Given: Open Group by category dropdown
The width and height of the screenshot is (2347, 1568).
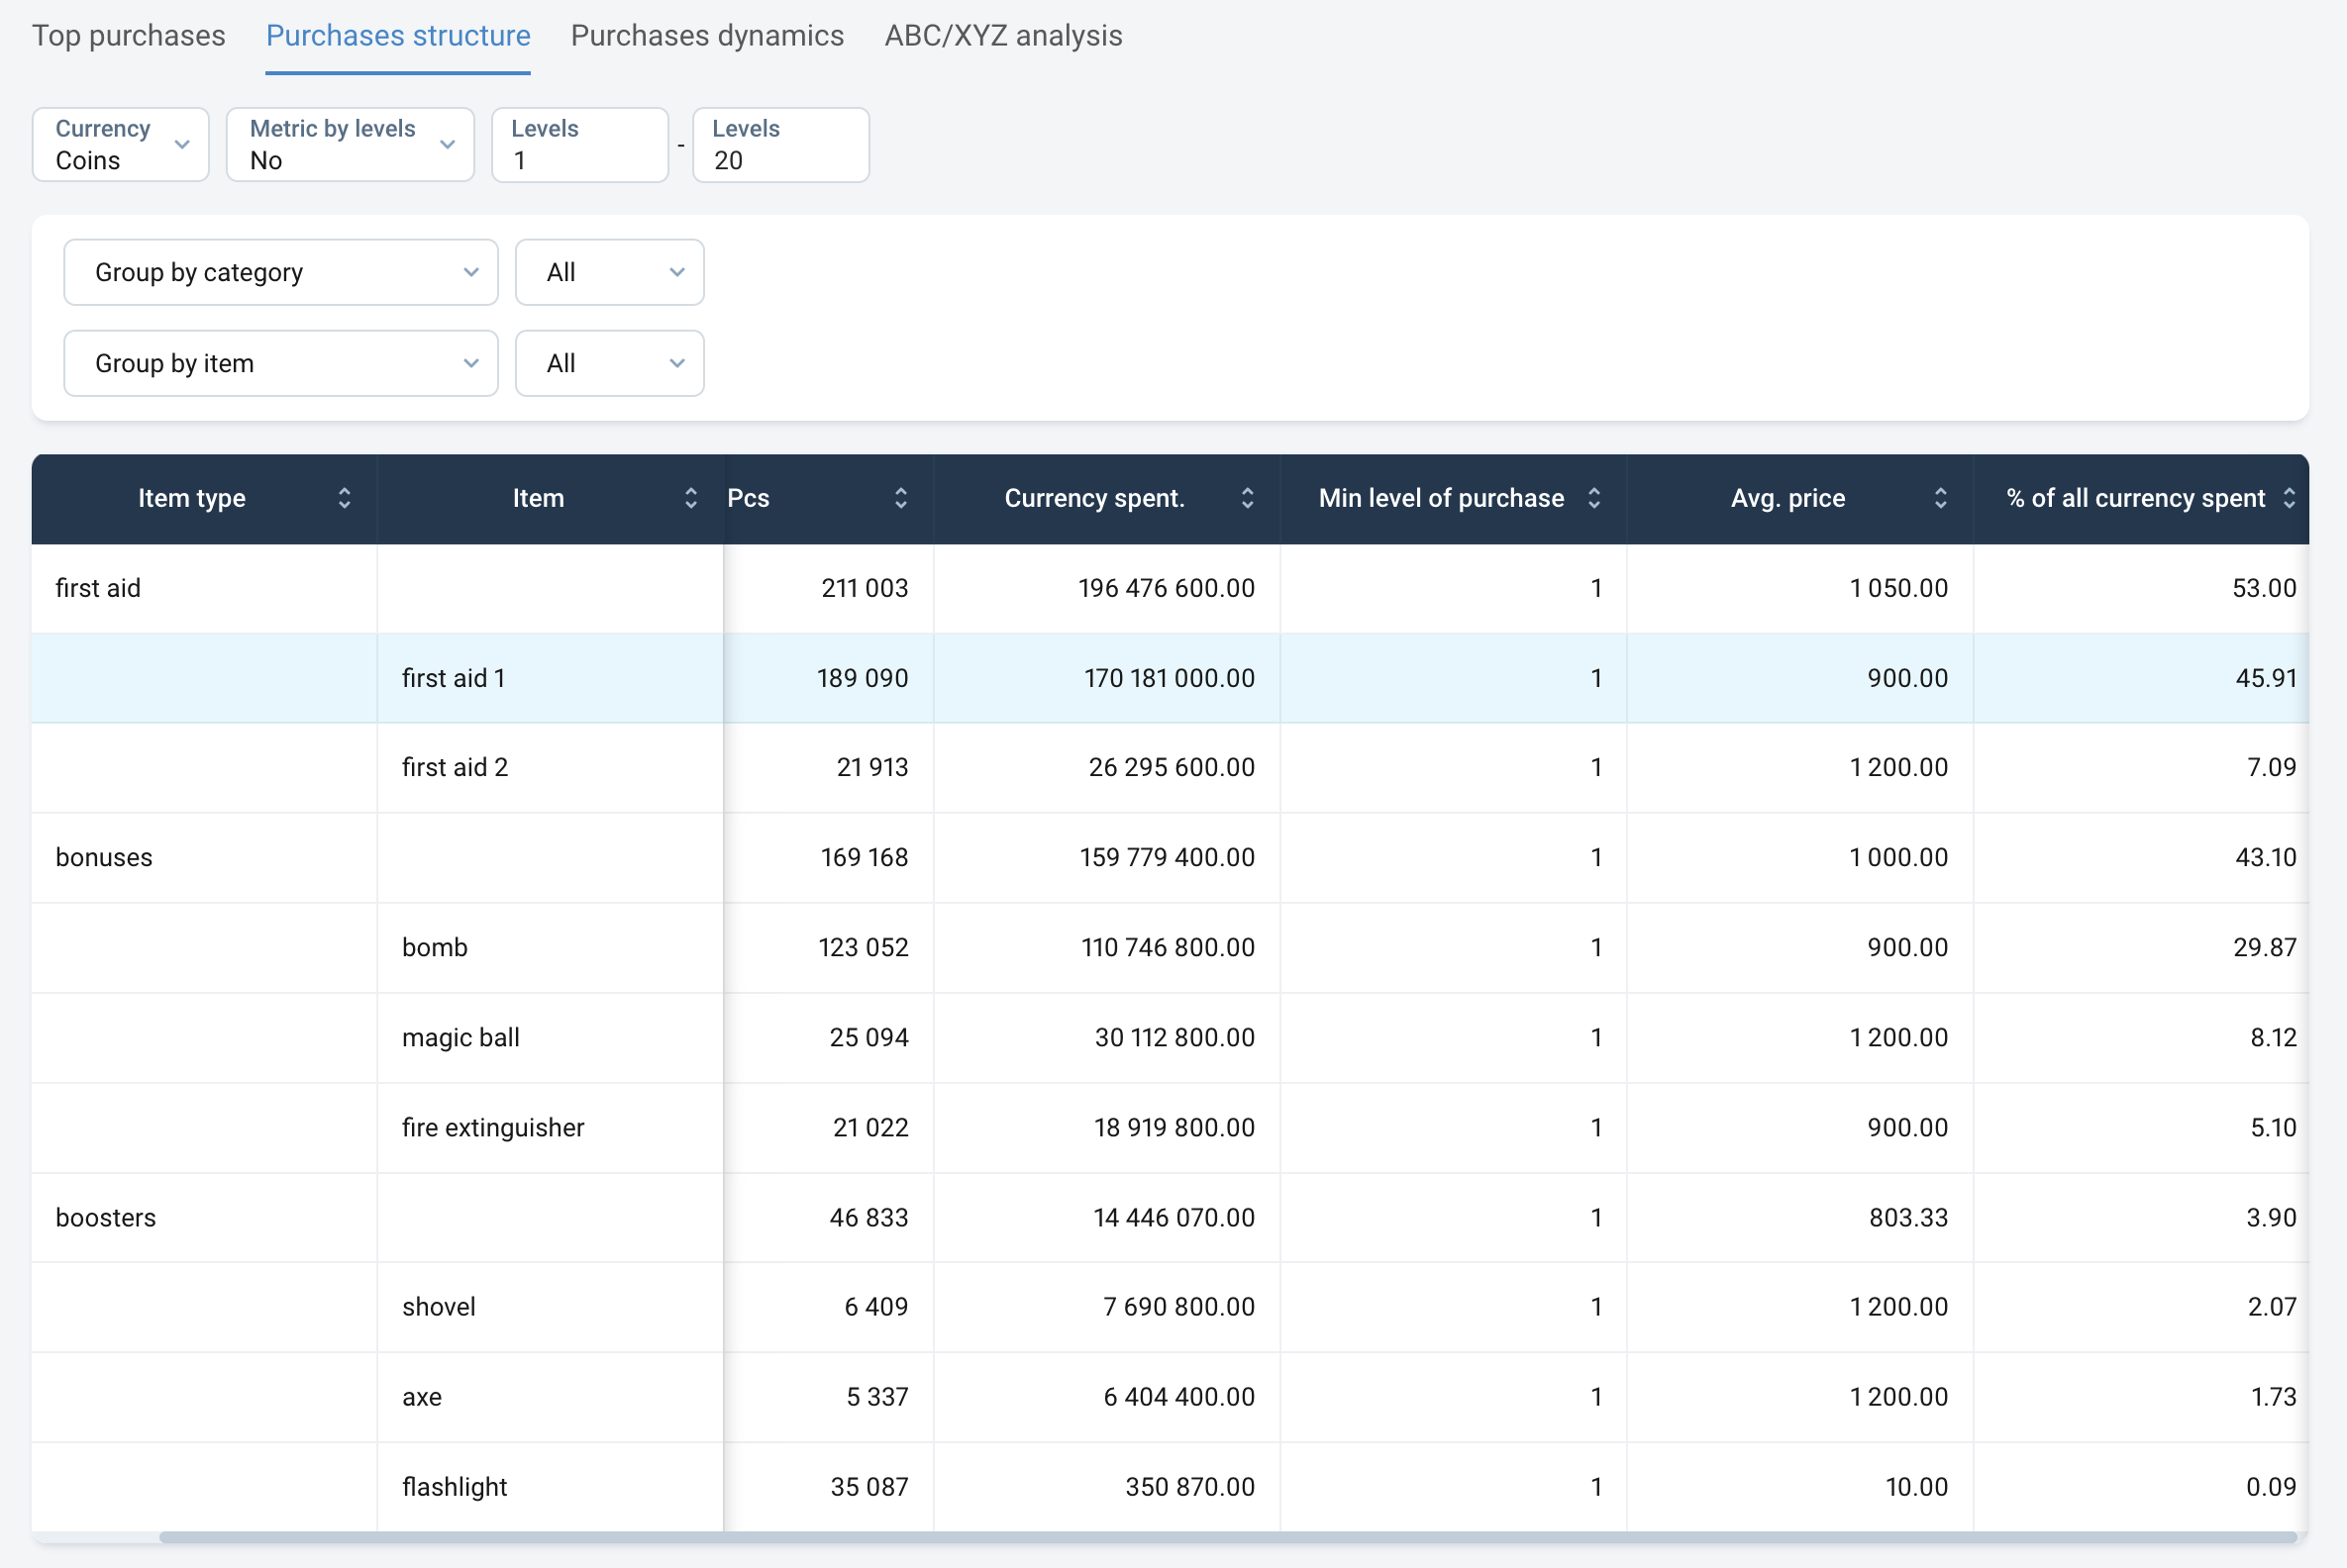Looking at the screenshot, I should pyautogui.click(x=280, y=272).
